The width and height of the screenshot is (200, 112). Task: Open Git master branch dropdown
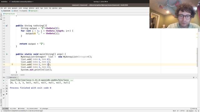190,111
